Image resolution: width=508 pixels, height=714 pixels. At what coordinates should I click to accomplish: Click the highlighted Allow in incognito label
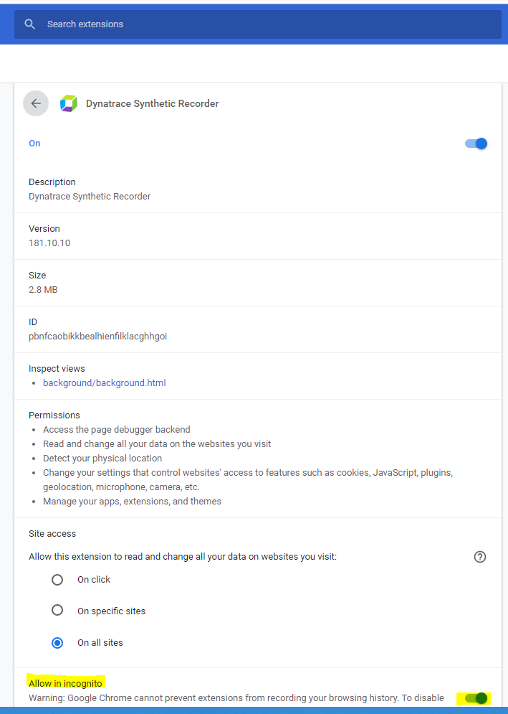tap(65, 684)
